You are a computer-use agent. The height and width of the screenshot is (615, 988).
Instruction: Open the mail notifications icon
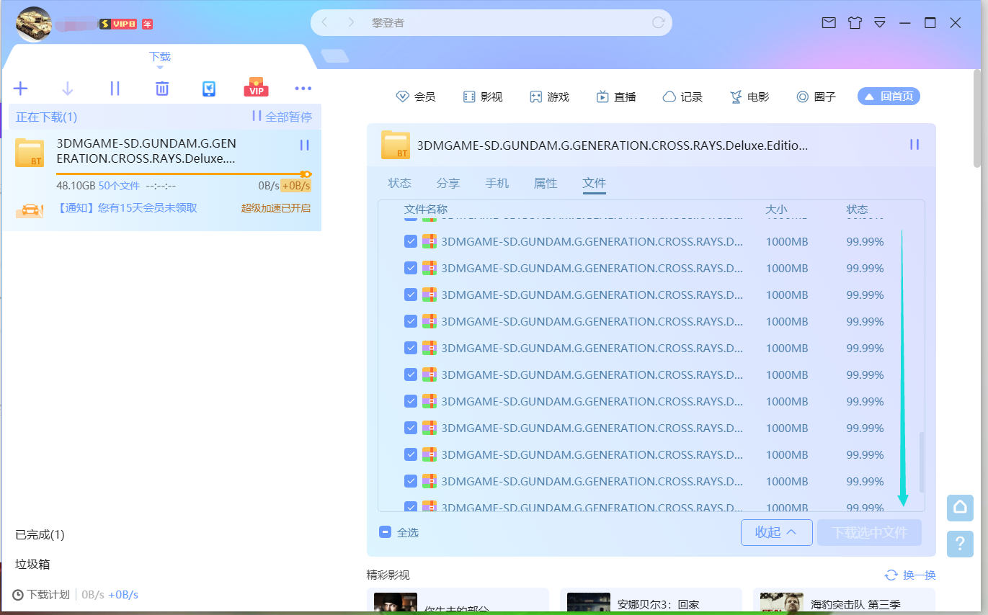tap(828, 22)
